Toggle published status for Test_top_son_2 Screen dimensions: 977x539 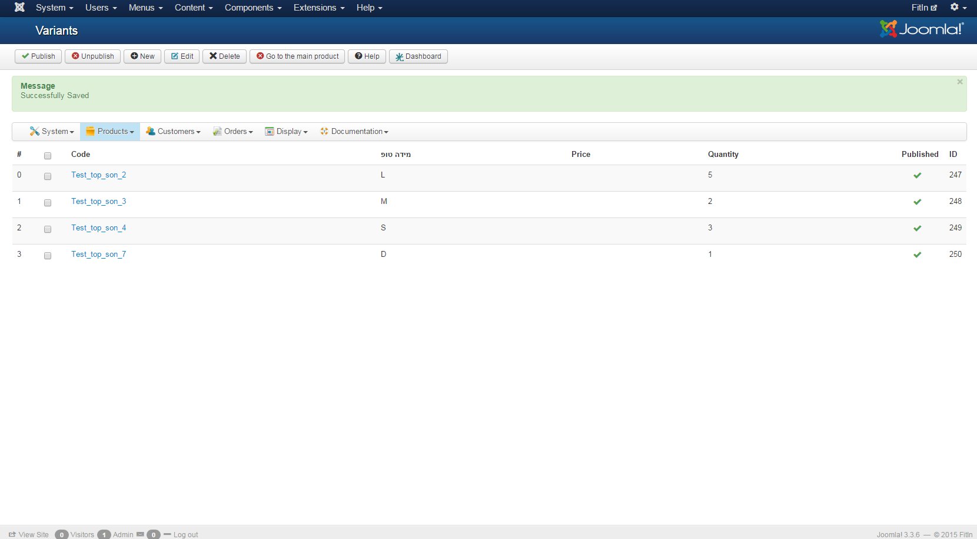(917, 175)
